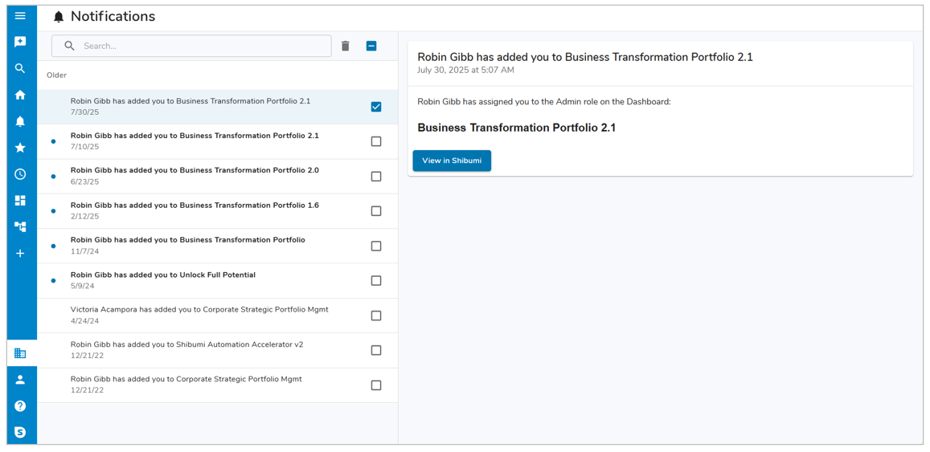This screenshot has height=452, width=930.
Task: Open the Home icon in the sidebar
Action: coord(20,95)
